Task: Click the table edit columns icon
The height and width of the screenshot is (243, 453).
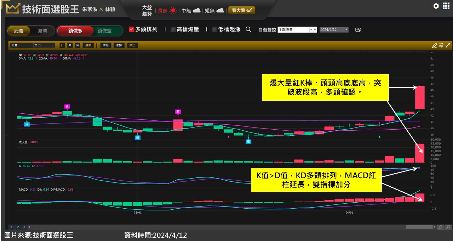Action: 358,30
